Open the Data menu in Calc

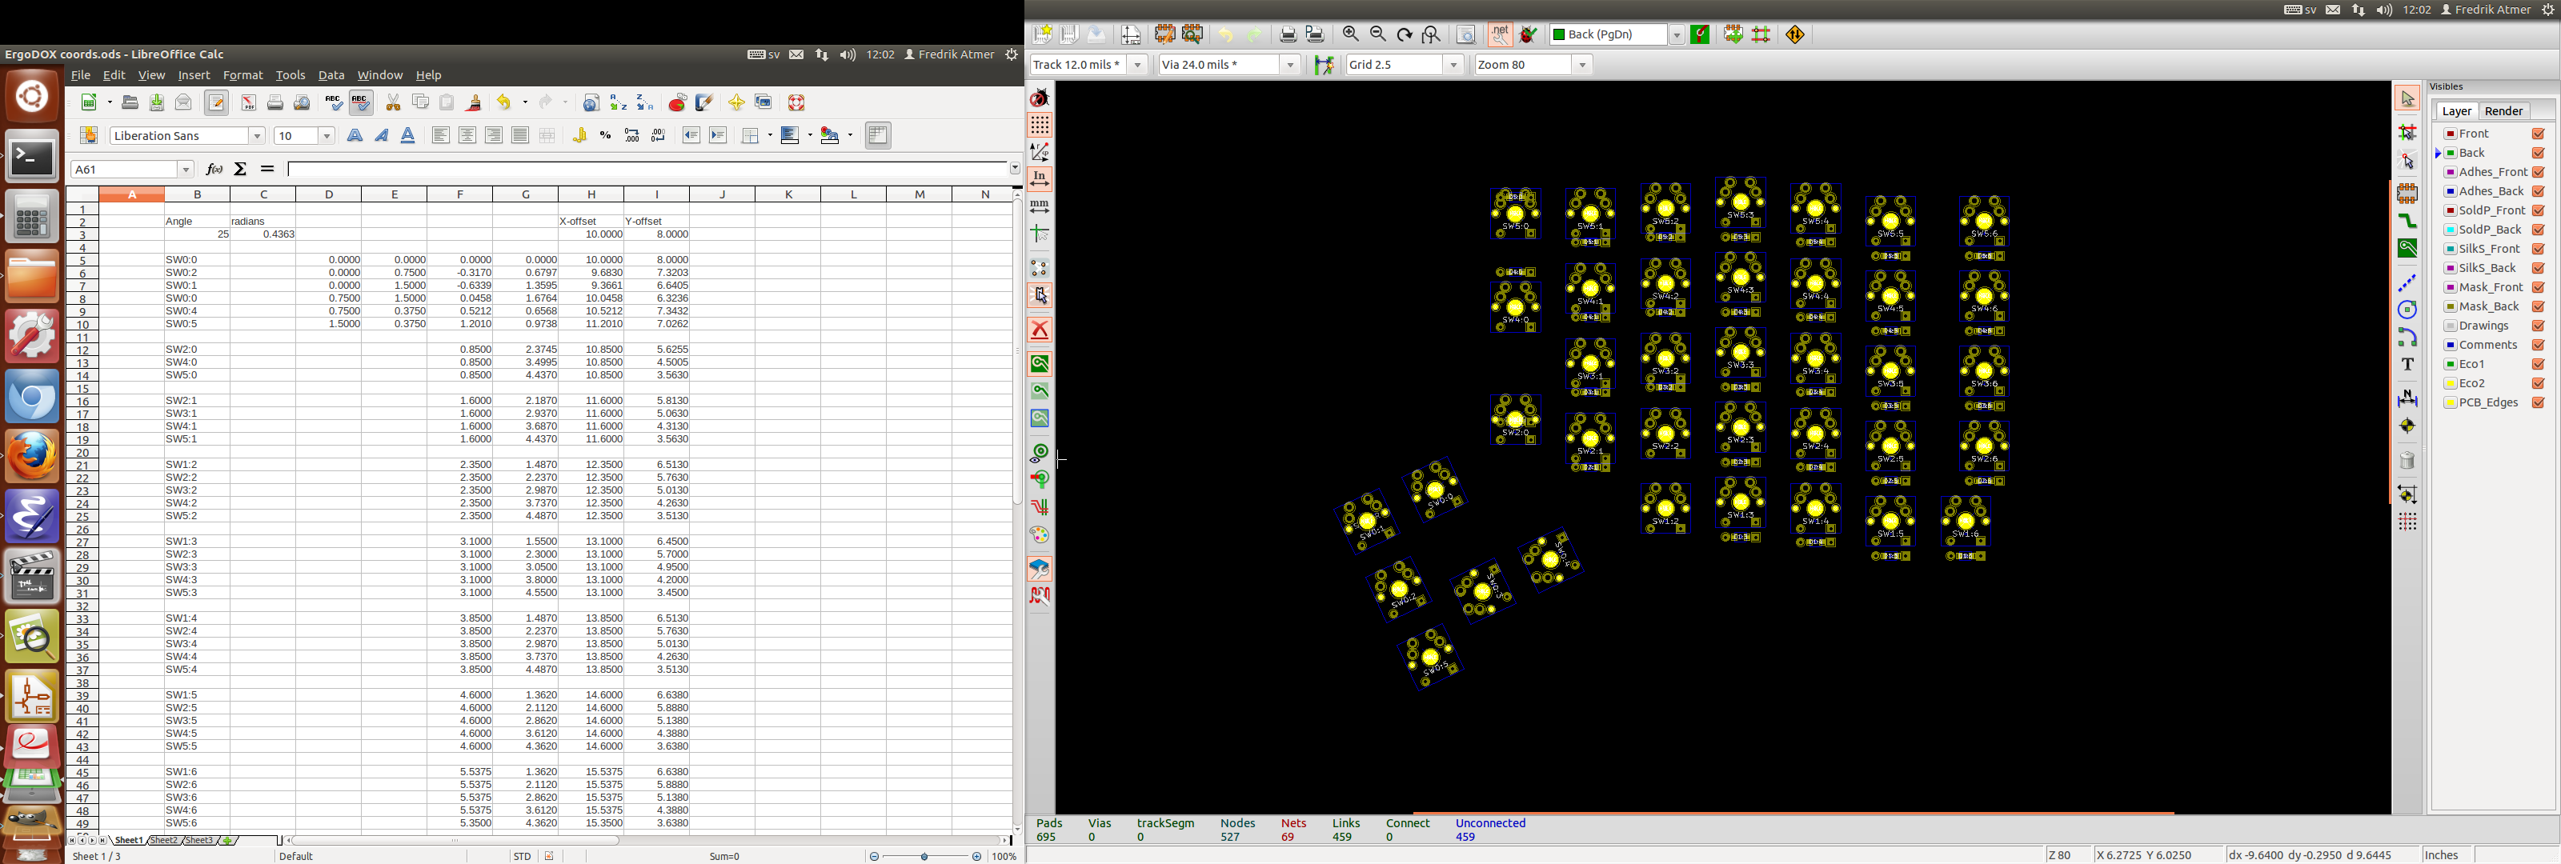(331, 74)
